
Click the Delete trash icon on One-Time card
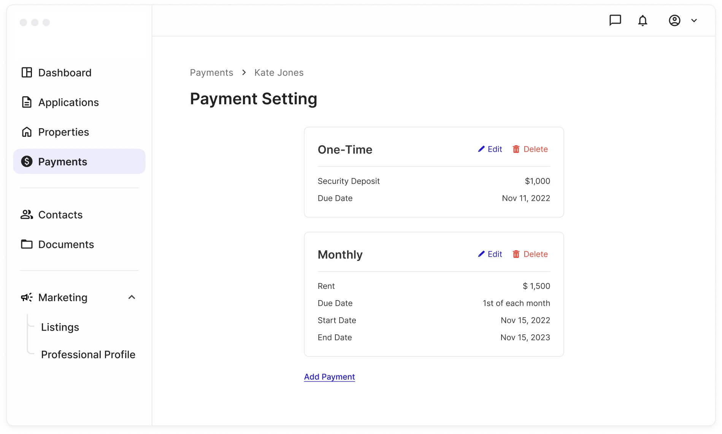[x=516, y=149]
